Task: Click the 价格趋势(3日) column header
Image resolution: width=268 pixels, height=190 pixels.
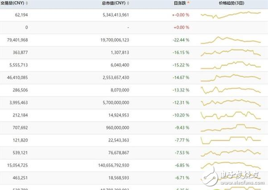Action: (x=232, y=3)
